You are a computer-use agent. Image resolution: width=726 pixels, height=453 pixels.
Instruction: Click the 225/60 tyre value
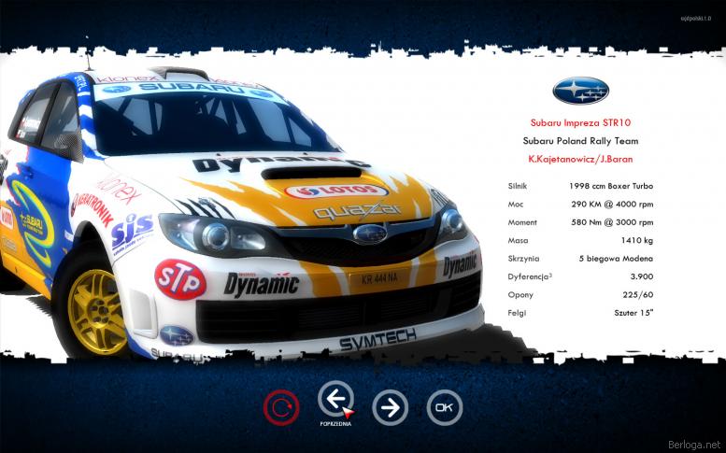(x=638, y=295)
